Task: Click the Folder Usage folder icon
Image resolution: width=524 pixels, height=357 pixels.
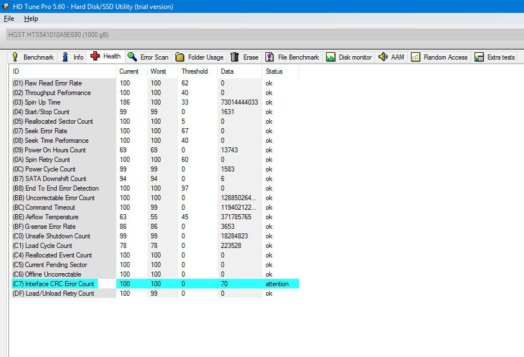Action: point(180,57)
